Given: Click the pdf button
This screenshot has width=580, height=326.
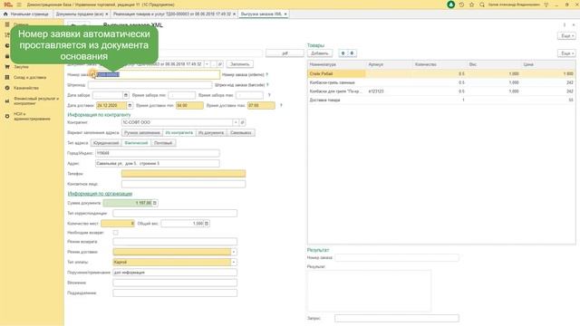Looking at the screenshot, I should (x=285, y=53).
